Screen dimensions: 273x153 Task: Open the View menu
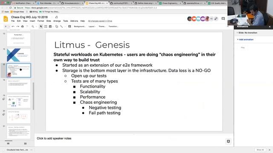point(25,21)
